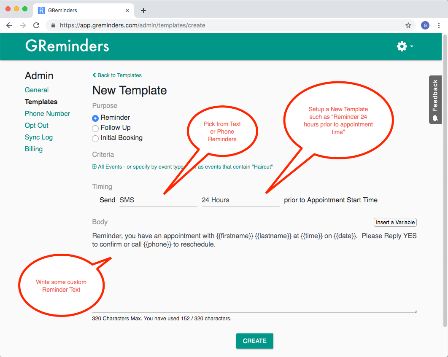Click the browser address bar URL
This screenshot has height=357, width=448.
[132, 25]
